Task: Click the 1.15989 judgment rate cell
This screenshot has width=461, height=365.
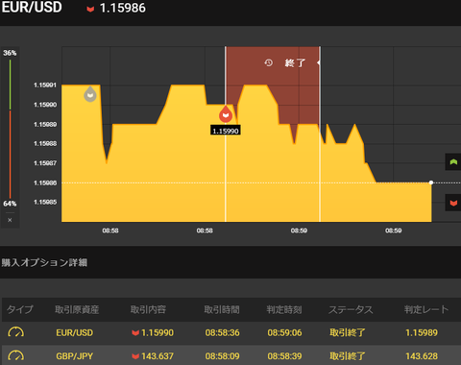Action: [422, 332]
